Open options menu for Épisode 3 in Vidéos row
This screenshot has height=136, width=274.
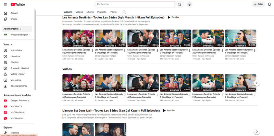pos(190,95)
